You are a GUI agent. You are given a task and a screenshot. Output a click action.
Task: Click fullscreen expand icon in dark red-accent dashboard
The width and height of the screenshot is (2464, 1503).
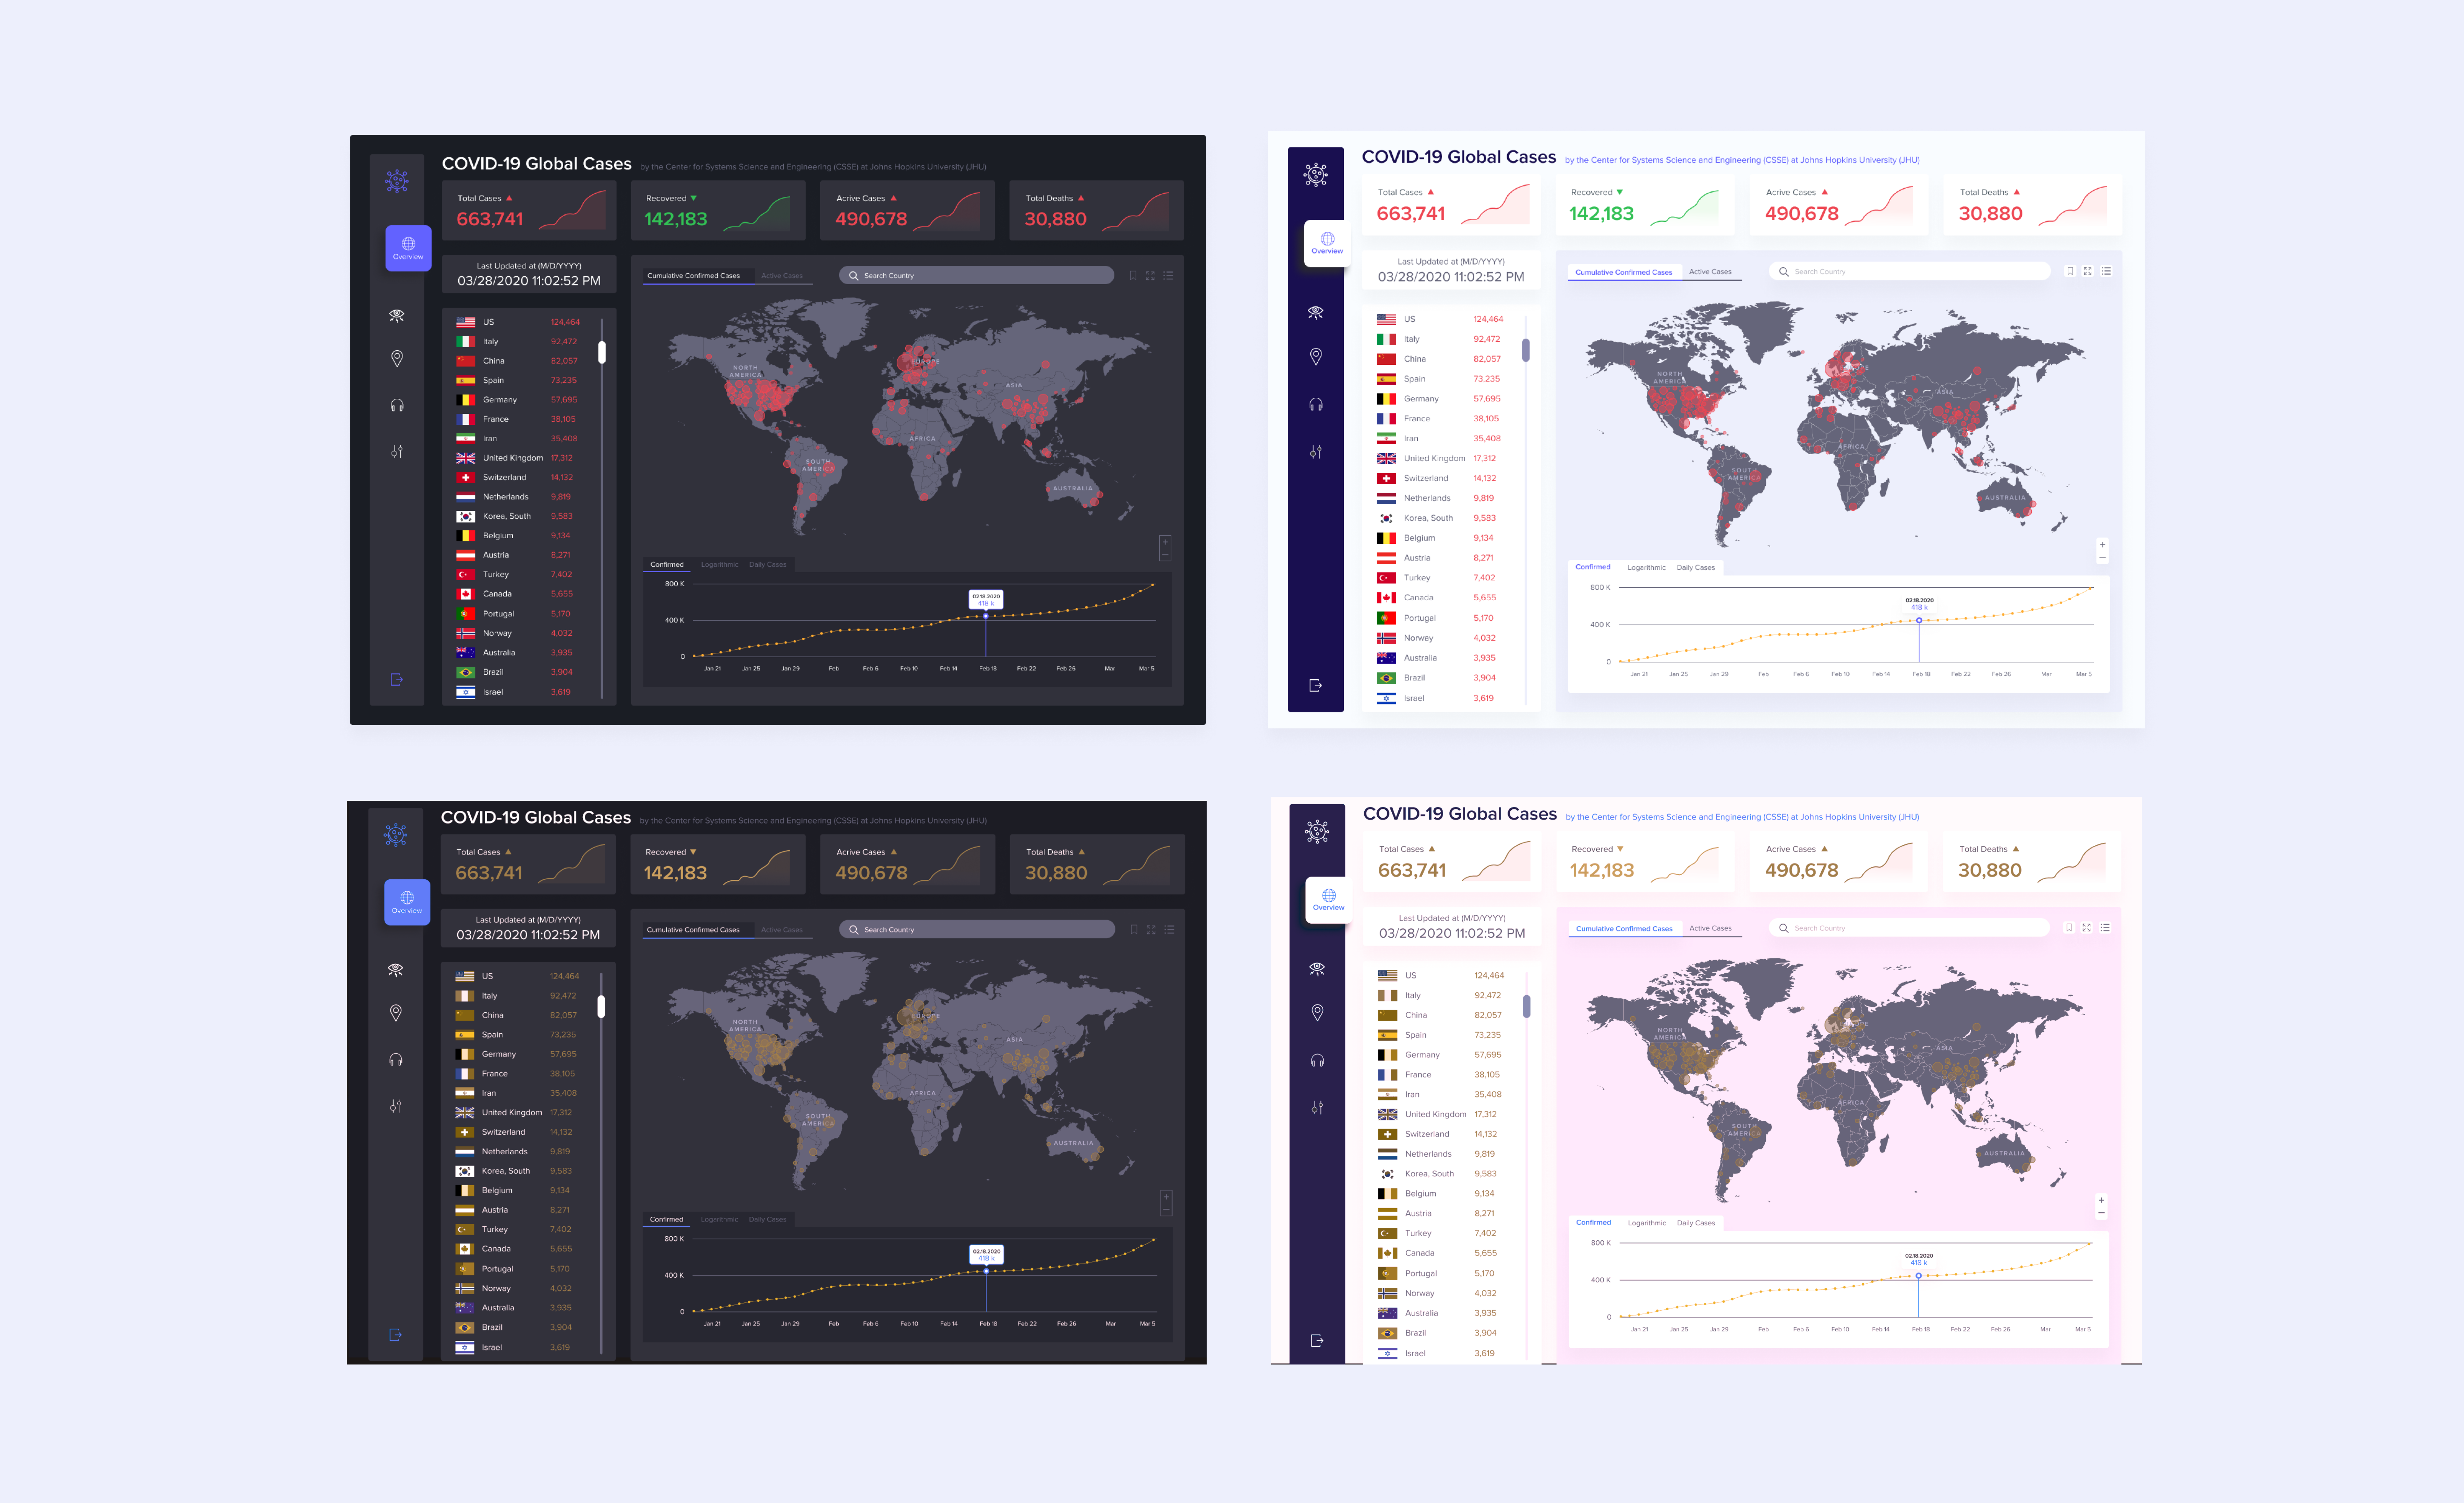[1150, 276]
